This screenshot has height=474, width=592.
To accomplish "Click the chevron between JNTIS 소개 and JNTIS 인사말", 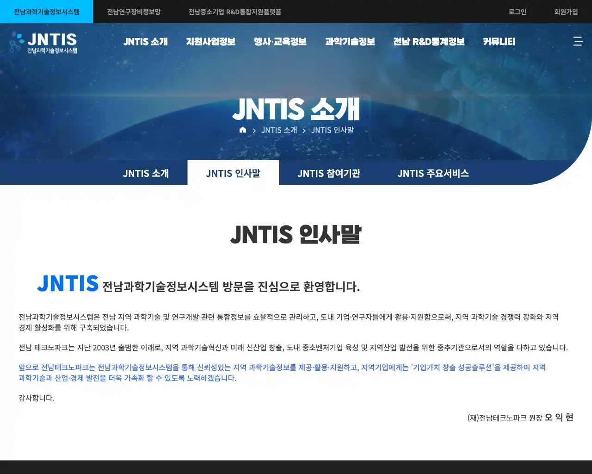I will (x=303, y=131).
